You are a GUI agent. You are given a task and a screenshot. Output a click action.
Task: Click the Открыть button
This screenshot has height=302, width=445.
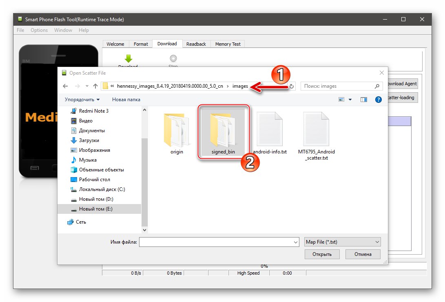(322, 254)
